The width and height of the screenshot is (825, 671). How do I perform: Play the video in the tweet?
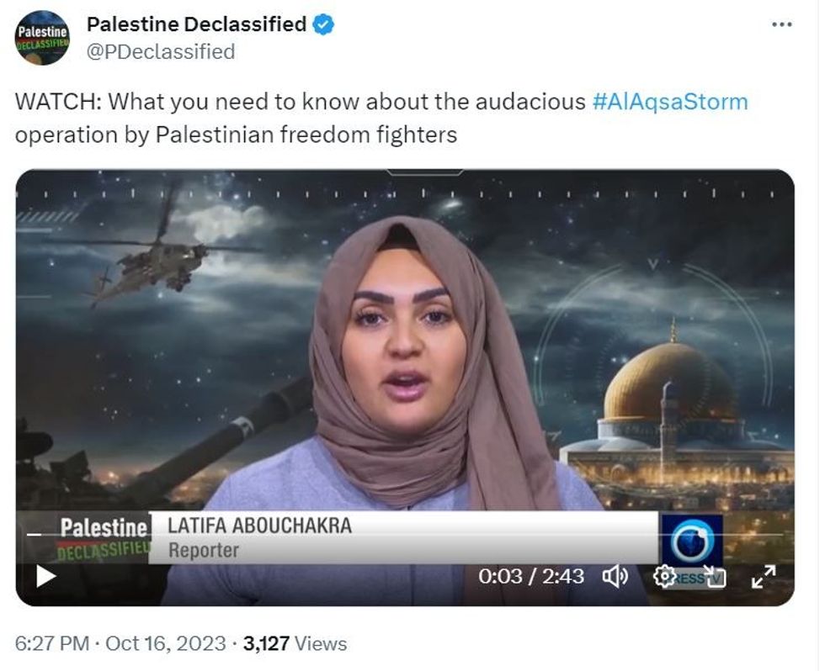tap(46, 577)
